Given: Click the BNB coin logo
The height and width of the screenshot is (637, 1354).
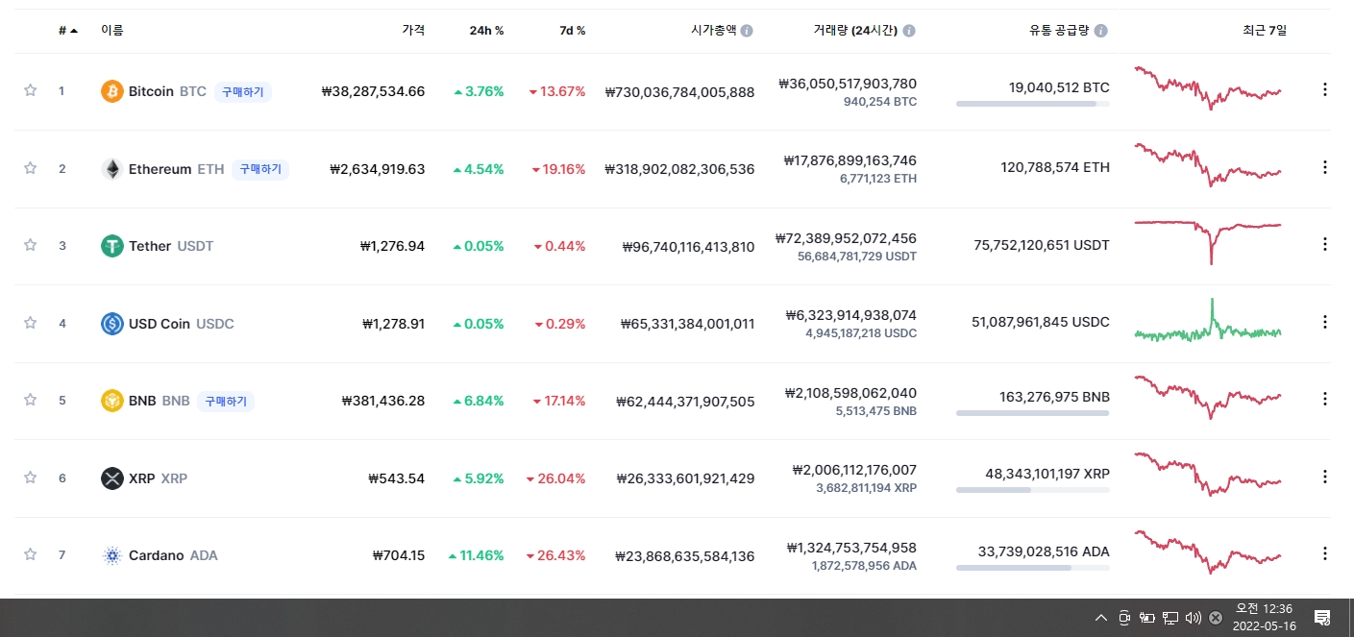Looking at the screenshot, I should pyautogui.click(x=112, y=401).
